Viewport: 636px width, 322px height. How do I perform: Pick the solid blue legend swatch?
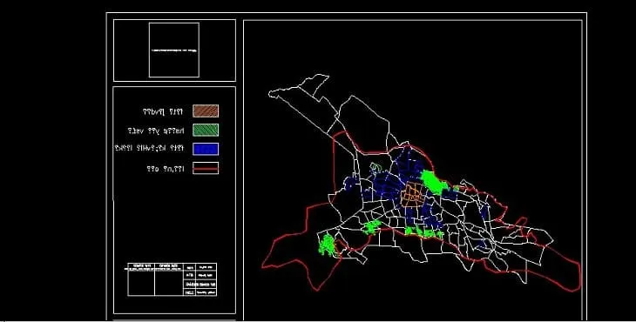(x=206, y=149)
